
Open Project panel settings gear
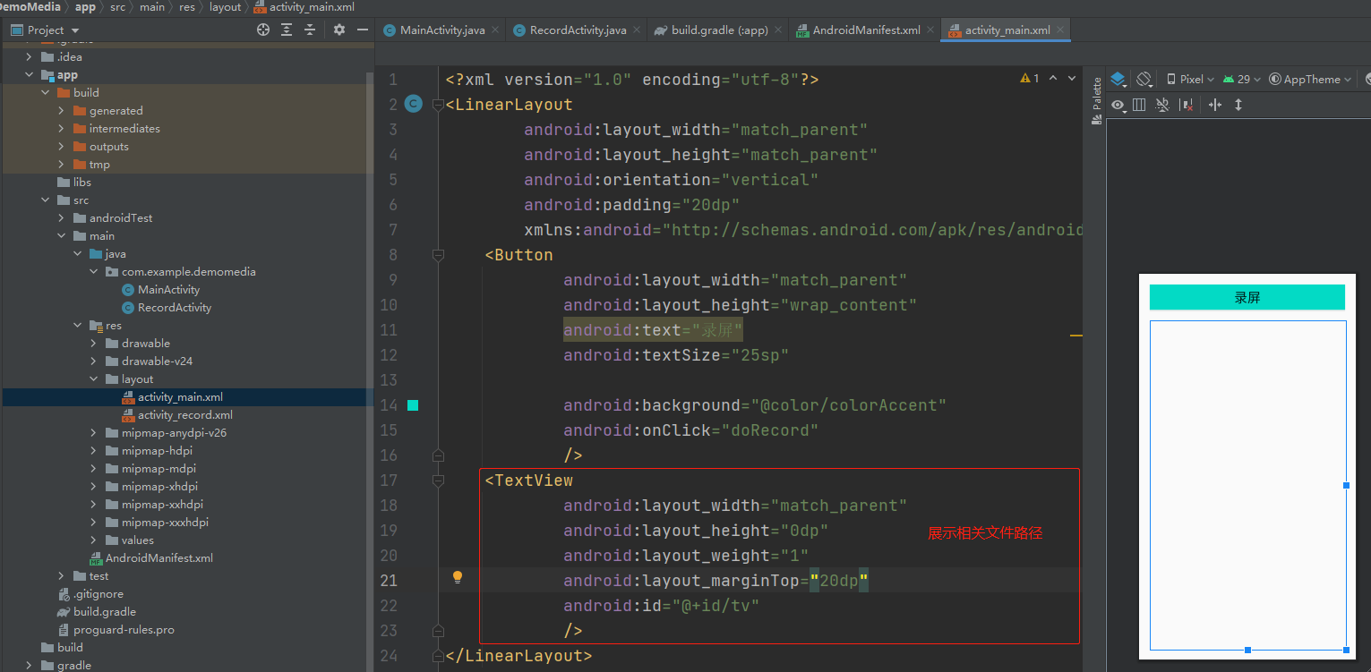[x=339, y=30]
